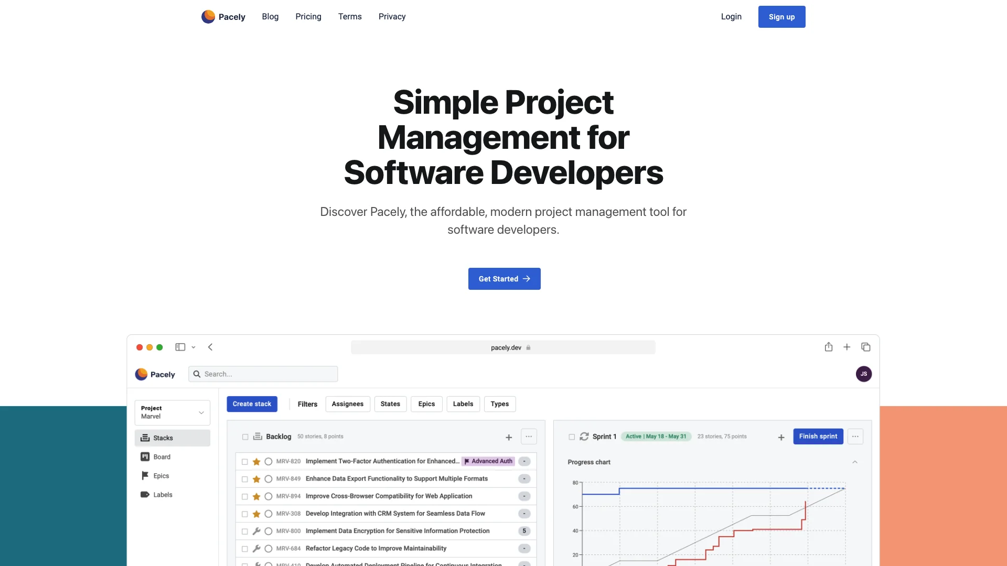Image resolution: width=1007 pixels, height=566 pixels.
Task: Expand the Sprint 1 overflow menu
Action: pyautogui.click(x=855, y=436)
